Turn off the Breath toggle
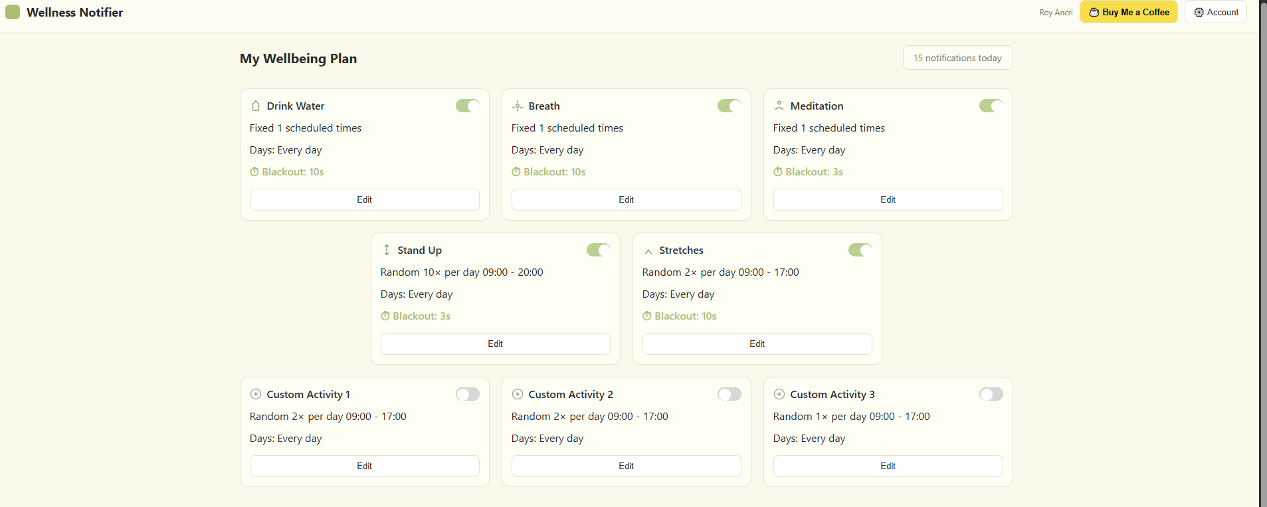1267x507 pixels. [730, 106]
